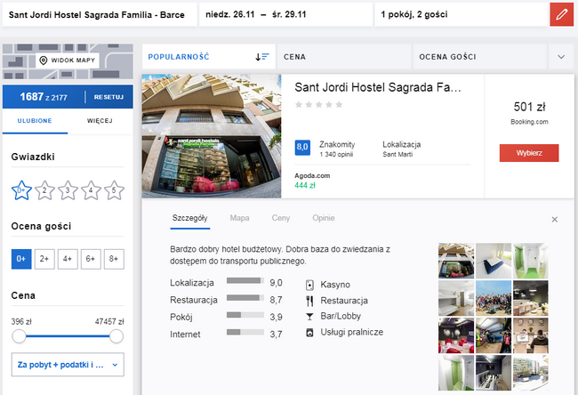
Task: Expand the more sorting options chevron
Action: (561, 57)
